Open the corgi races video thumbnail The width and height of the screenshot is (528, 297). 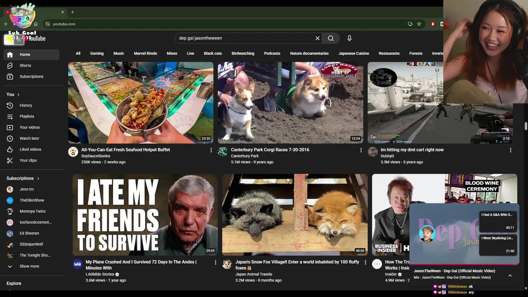tap(290, 103)
